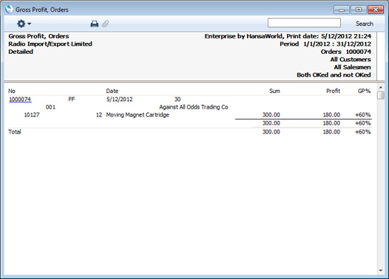Click customer code 001

tap(50, 107)
